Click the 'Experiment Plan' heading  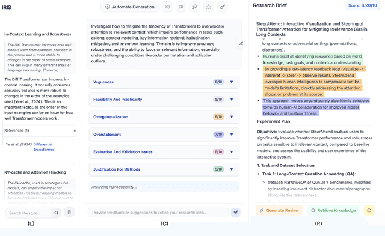coord(273,121)
